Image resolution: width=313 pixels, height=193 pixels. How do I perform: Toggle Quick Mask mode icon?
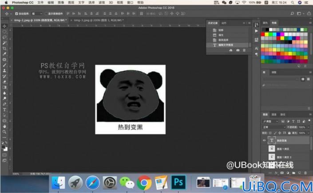coord(4,155)
